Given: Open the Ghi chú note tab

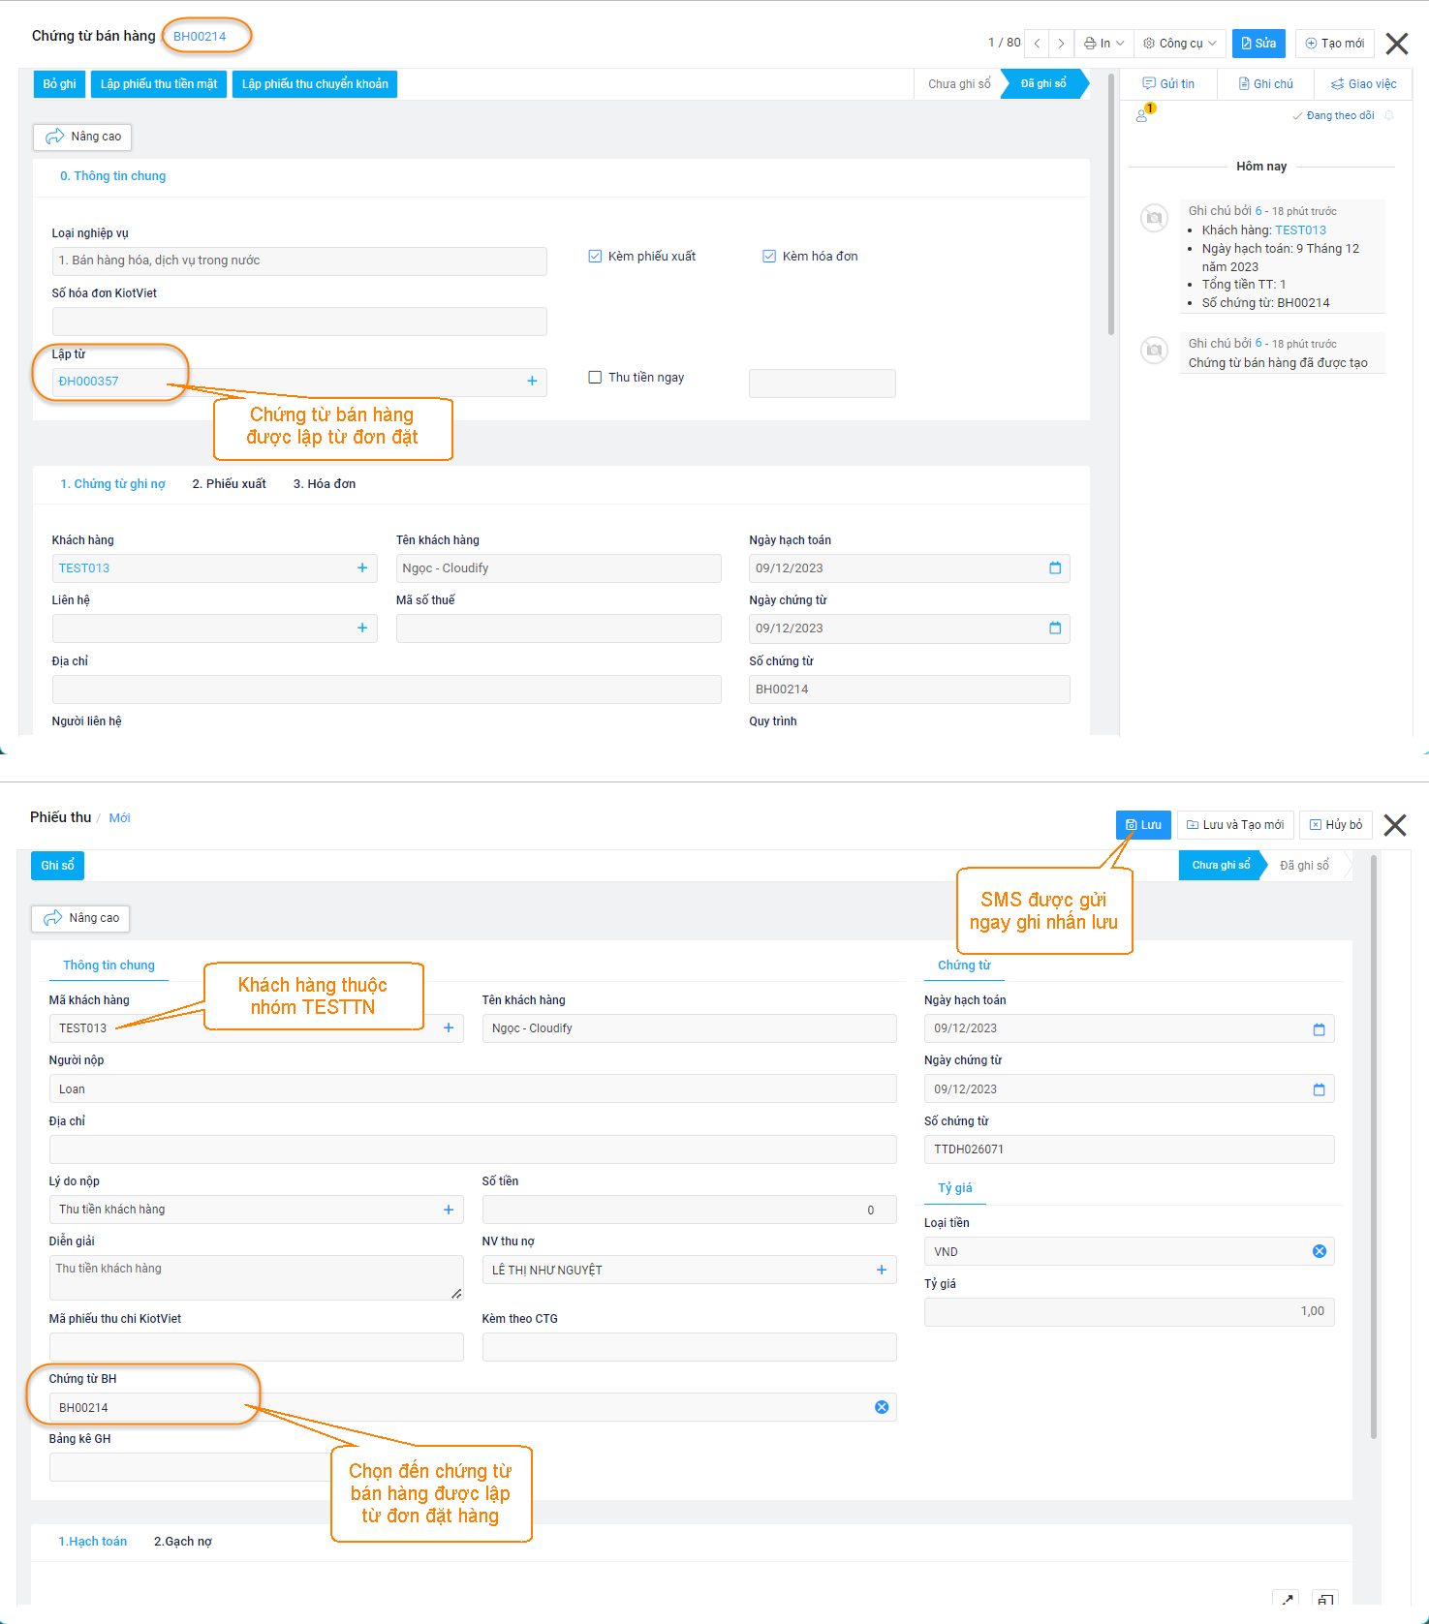Looking at the screenshot, I should 1265,84.
